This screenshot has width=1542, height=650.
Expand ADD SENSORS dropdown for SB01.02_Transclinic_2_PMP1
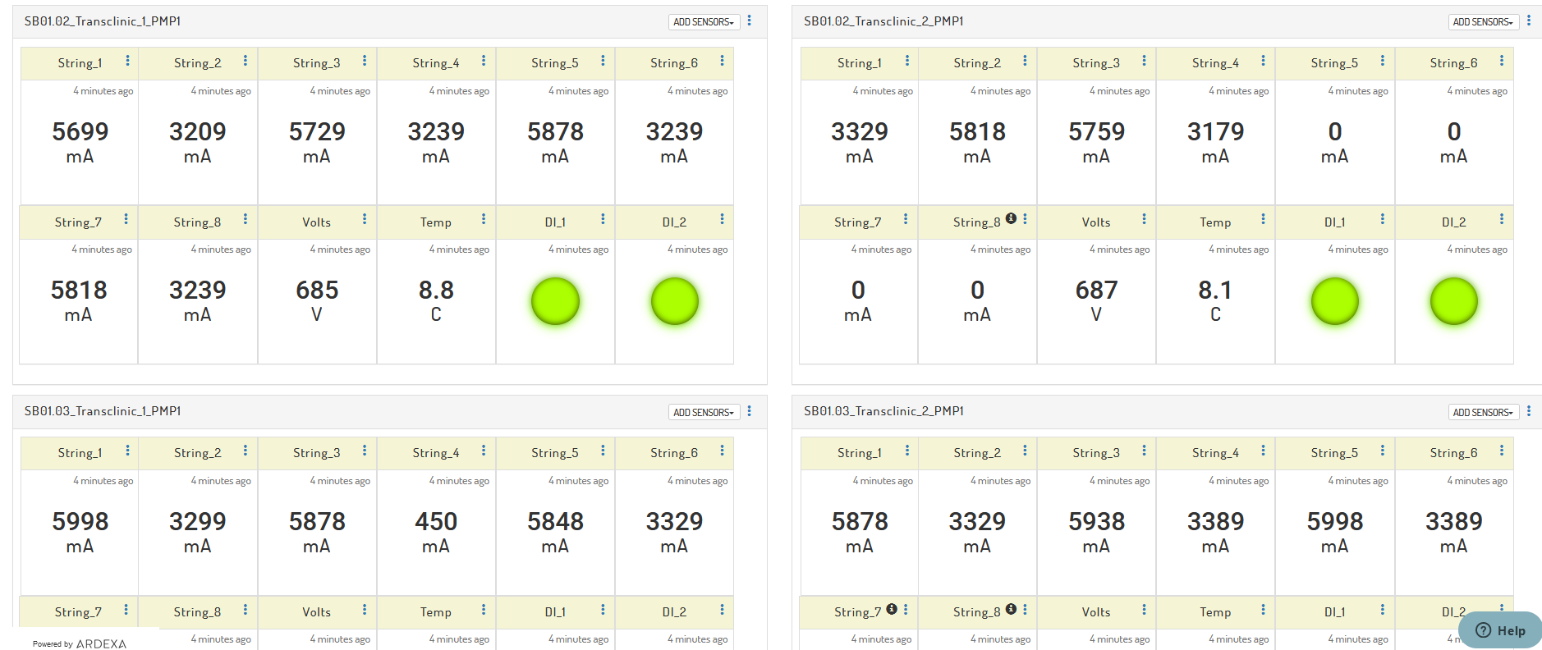click(x=1483, y=22)
